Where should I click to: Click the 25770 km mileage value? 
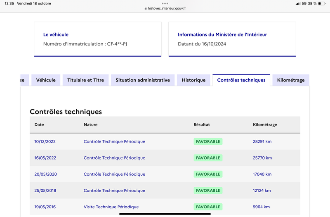tap(262, 158)
